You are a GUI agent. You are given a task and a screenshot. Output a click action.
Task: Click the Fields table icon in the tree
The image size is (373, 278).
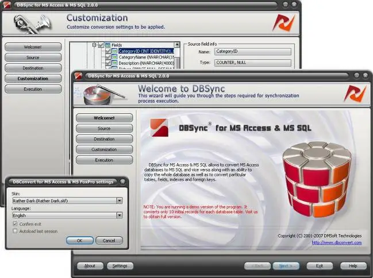[107, 45]
